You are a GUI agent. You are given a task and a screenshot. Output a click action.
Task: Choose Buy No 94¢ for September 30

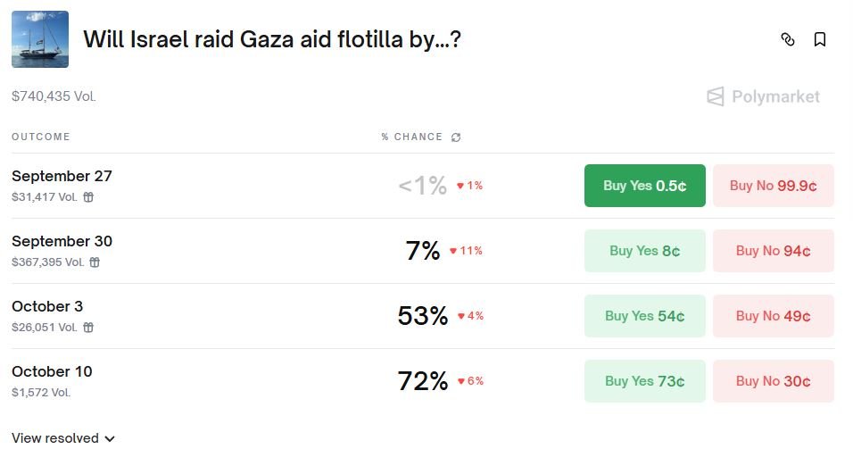(x=773, y=251)
